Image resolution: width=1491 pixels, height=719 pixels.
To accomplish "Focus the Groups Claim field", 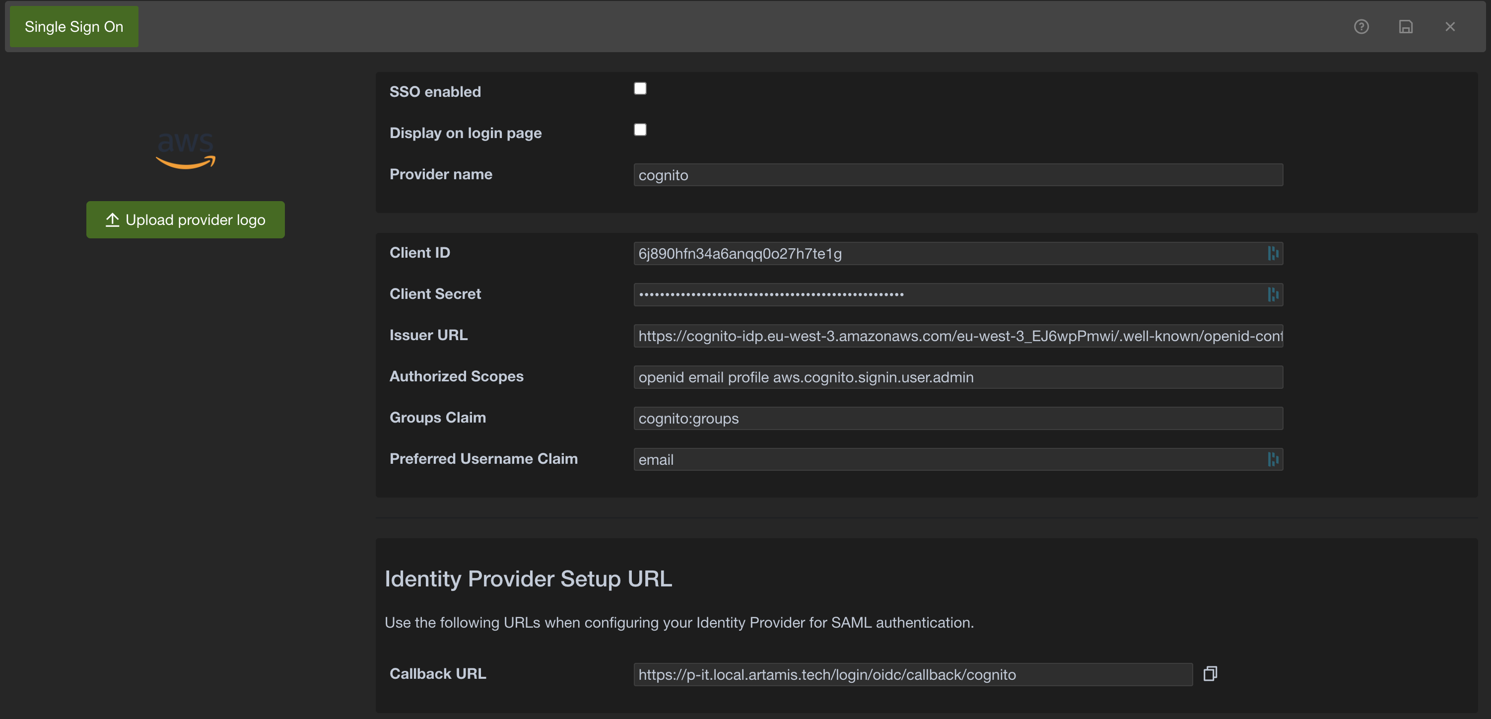I will tap(958, 419).
